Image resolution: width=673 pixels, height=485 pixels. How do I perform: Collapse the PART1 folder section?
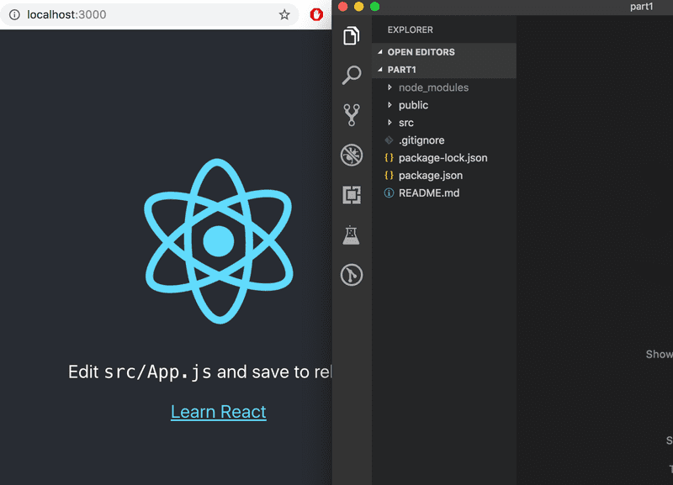380,70
